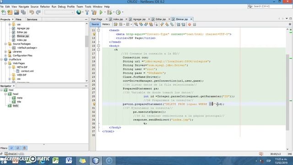Click the Save All toolbar icon
This screenshot has height=165, width=293.
pyautogui.click(x=23, y=12)
